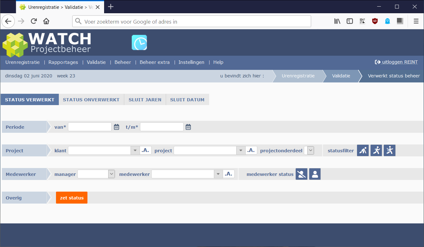The width and height of the screenshot is (424, 247).
Task: Open the manager dropdown
Action: click(112, 174)
